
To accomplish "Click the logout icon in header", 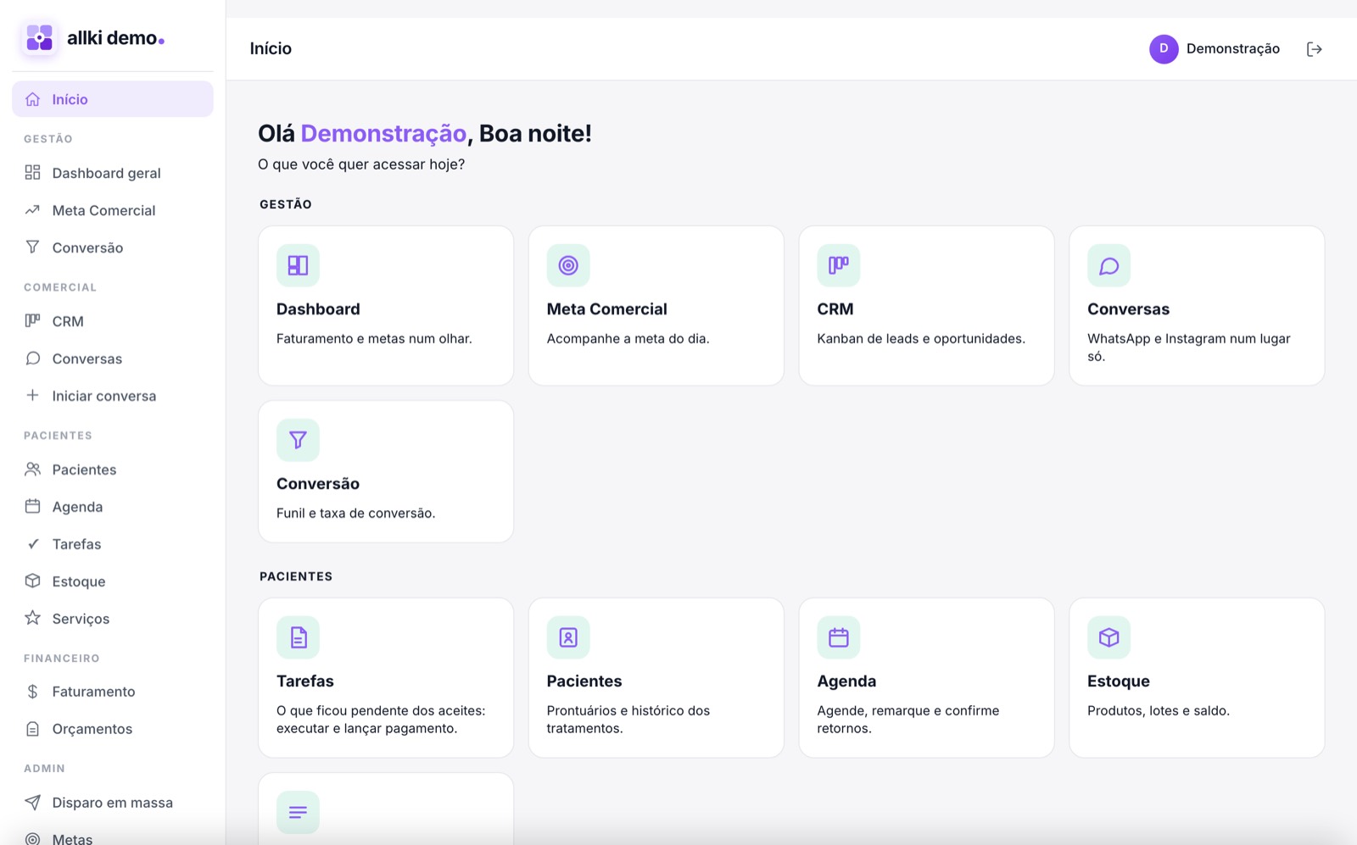I will click(x=1314, y=49).
